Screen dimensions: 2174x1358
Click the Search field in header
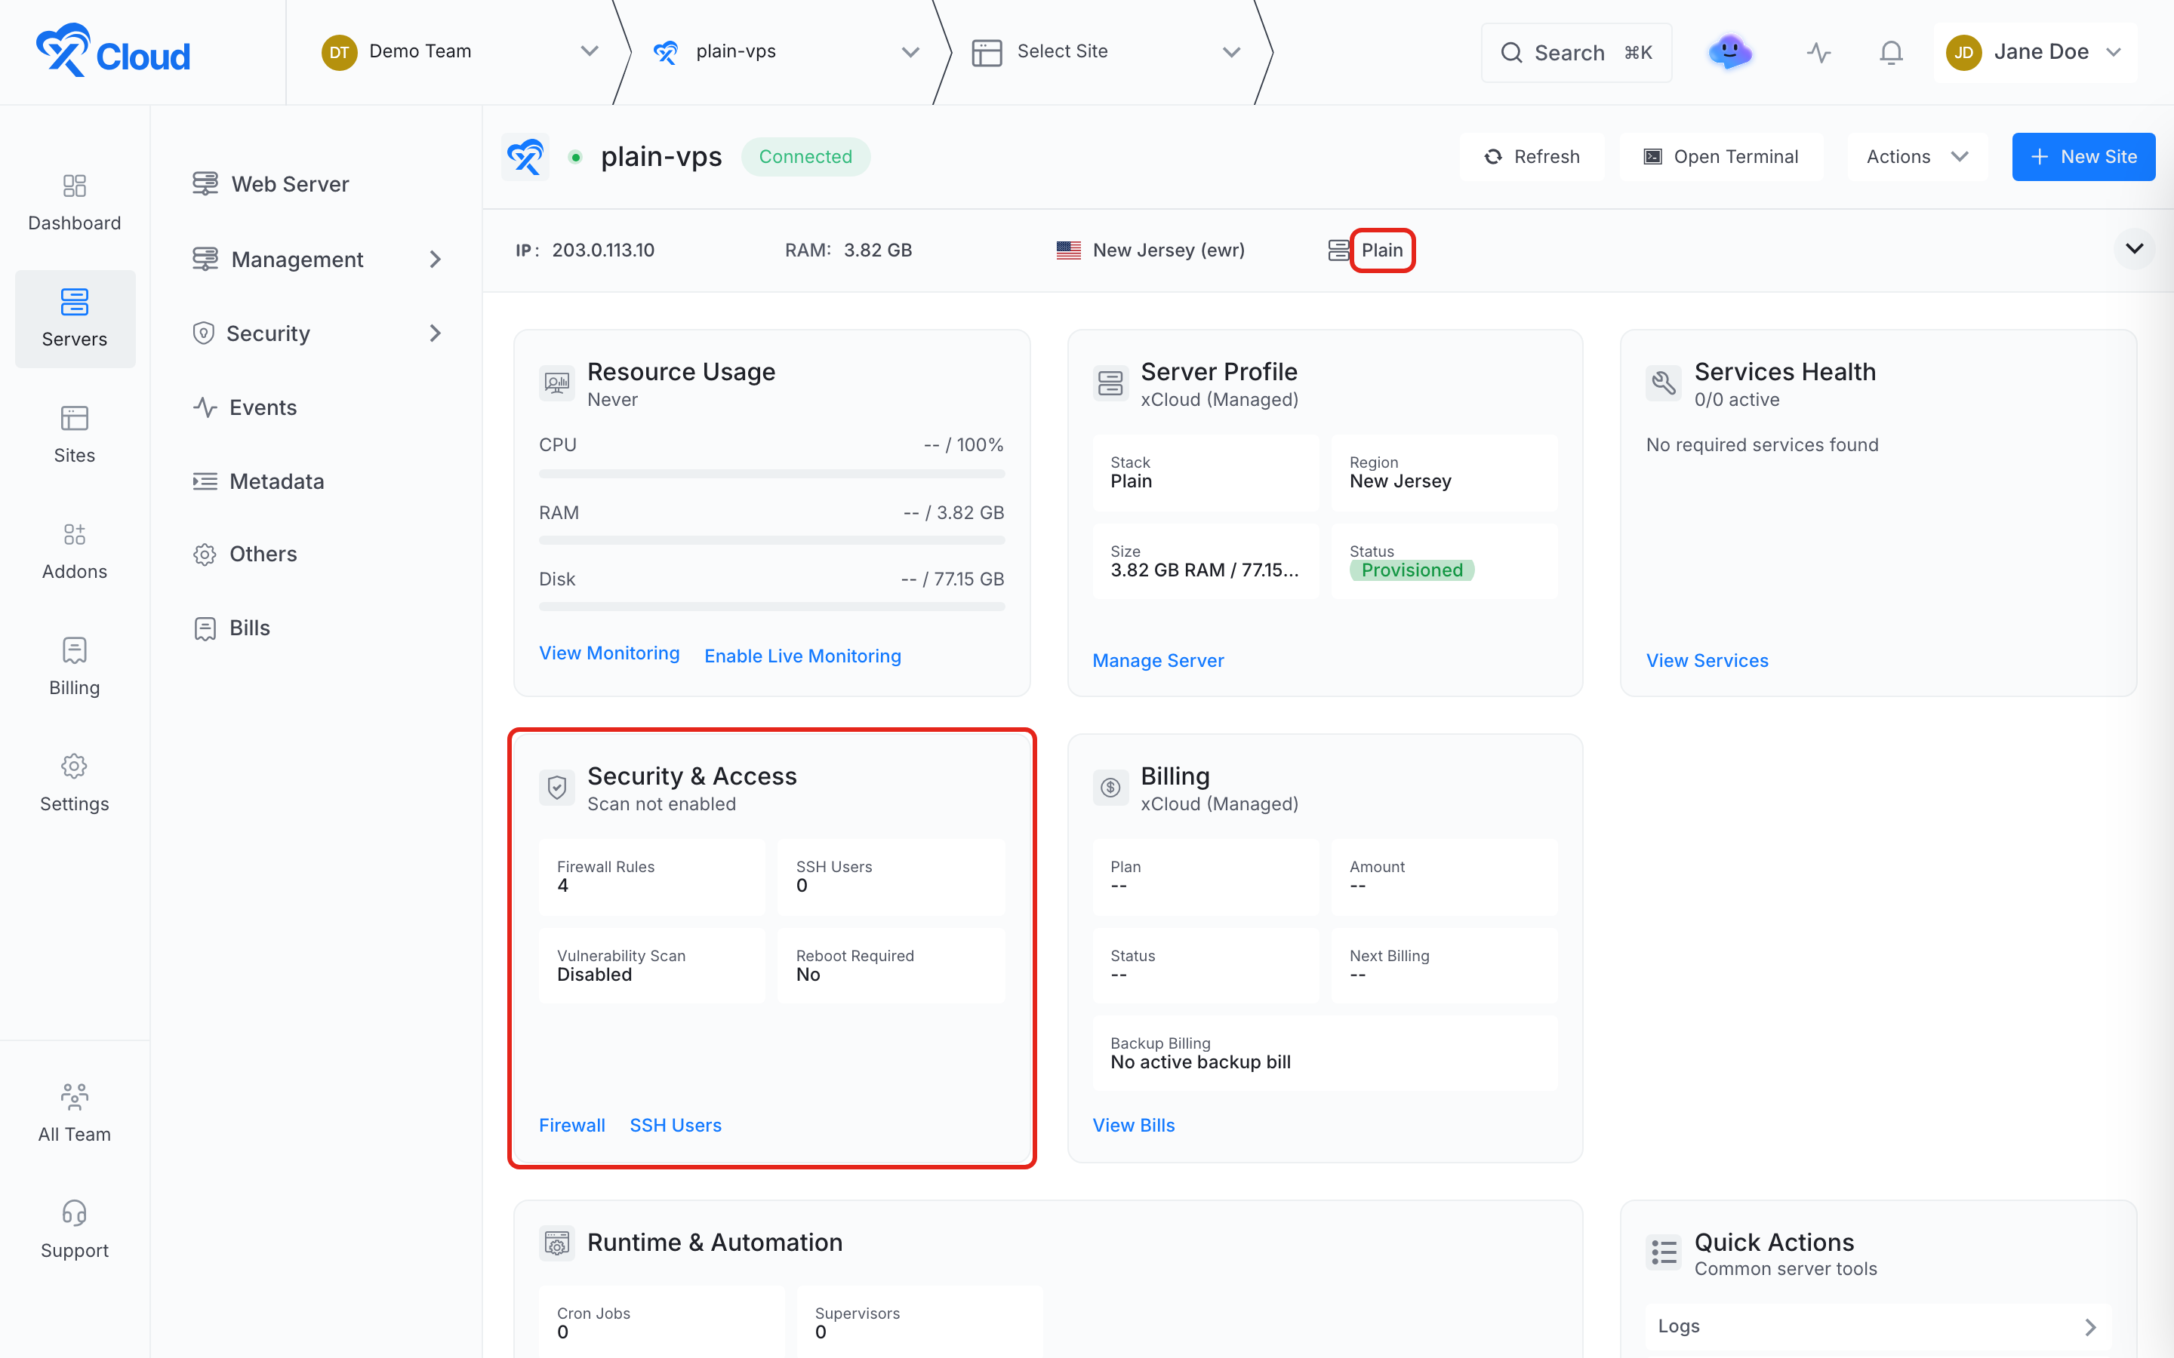[x=1577, y=53]
